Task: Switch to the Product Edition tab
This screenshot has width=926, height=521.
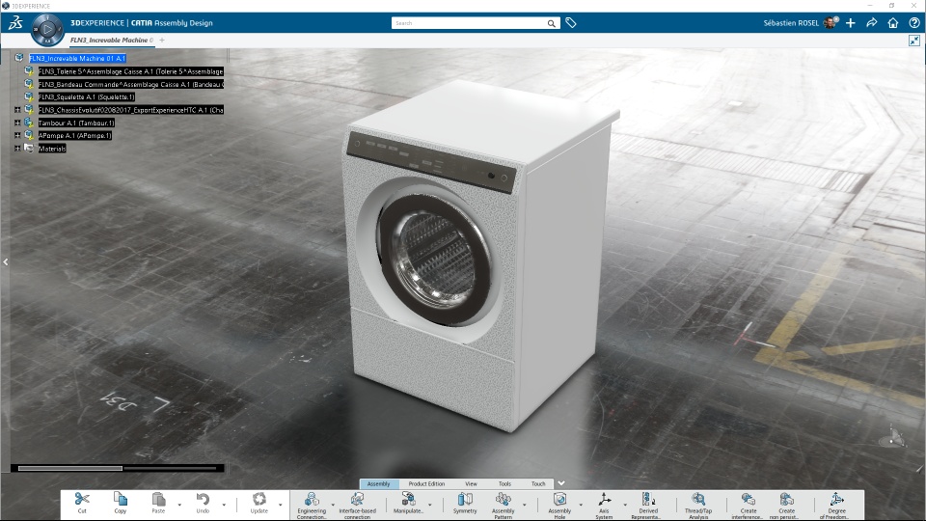Action: coord(426,483)
